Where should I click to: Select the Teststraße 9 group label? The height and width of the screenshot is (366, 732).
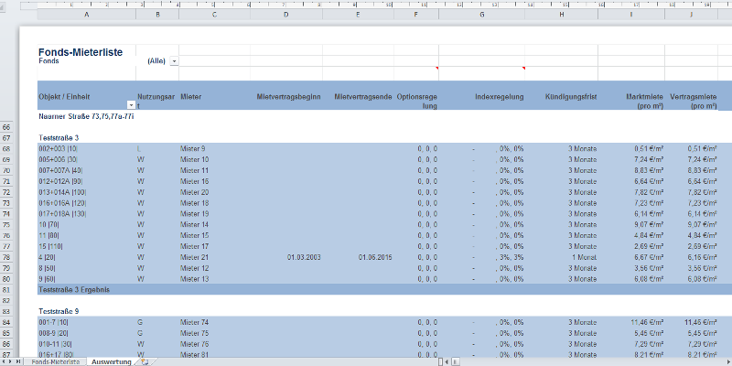coord(59,311)
